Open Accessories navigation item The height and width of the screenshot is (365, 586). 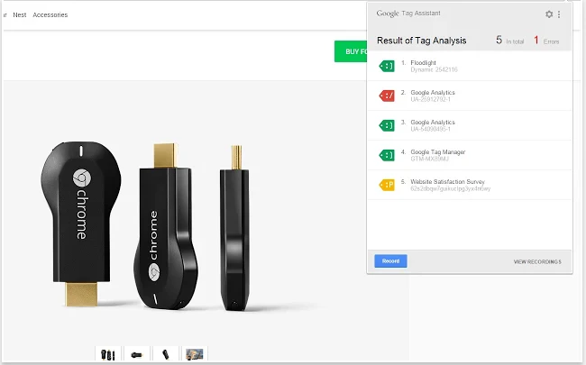[x=50, y=15]
